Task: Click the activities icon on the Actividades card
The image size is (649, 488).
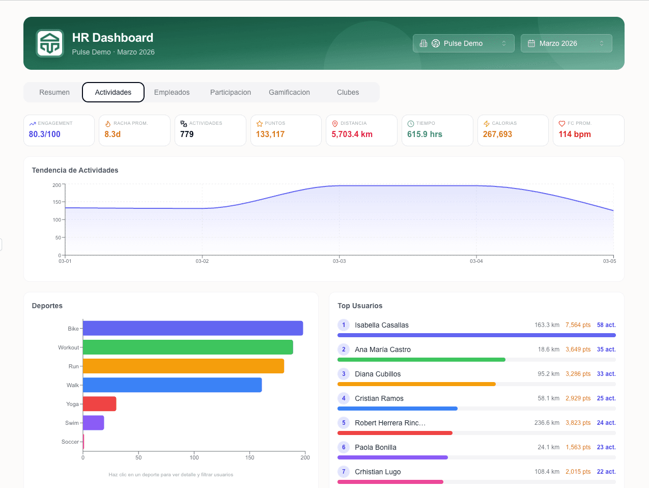Action: coord(184,123)
